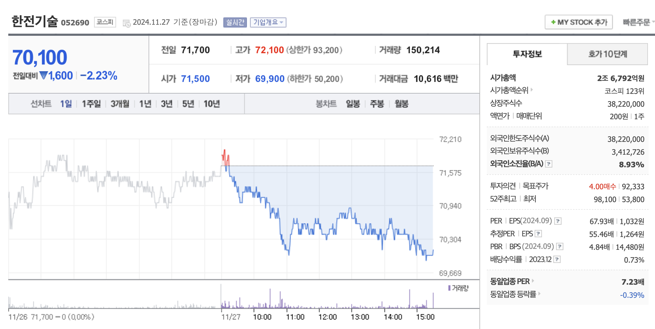Click the dividend yield 0.73%
655x329 pixels.
click(634, 260)
